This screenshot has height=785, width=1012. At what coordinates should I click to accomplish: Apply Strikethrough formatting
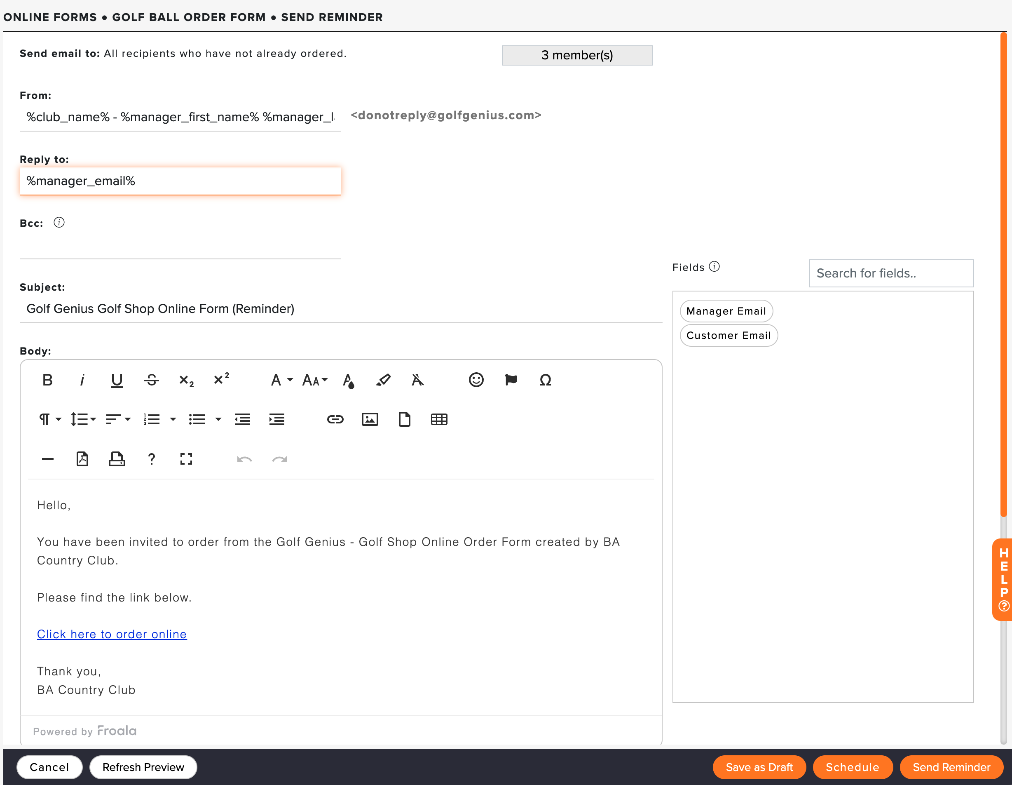click(152, 380)
